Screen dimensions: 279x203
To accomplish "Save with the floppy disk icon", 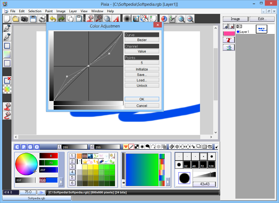I will click(33, 19).
